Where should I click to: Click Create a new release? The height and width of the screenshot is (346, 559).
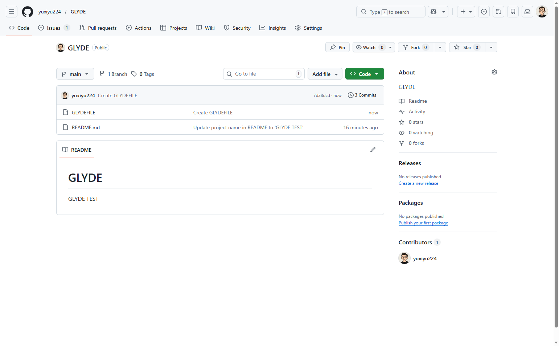[418, 183]
